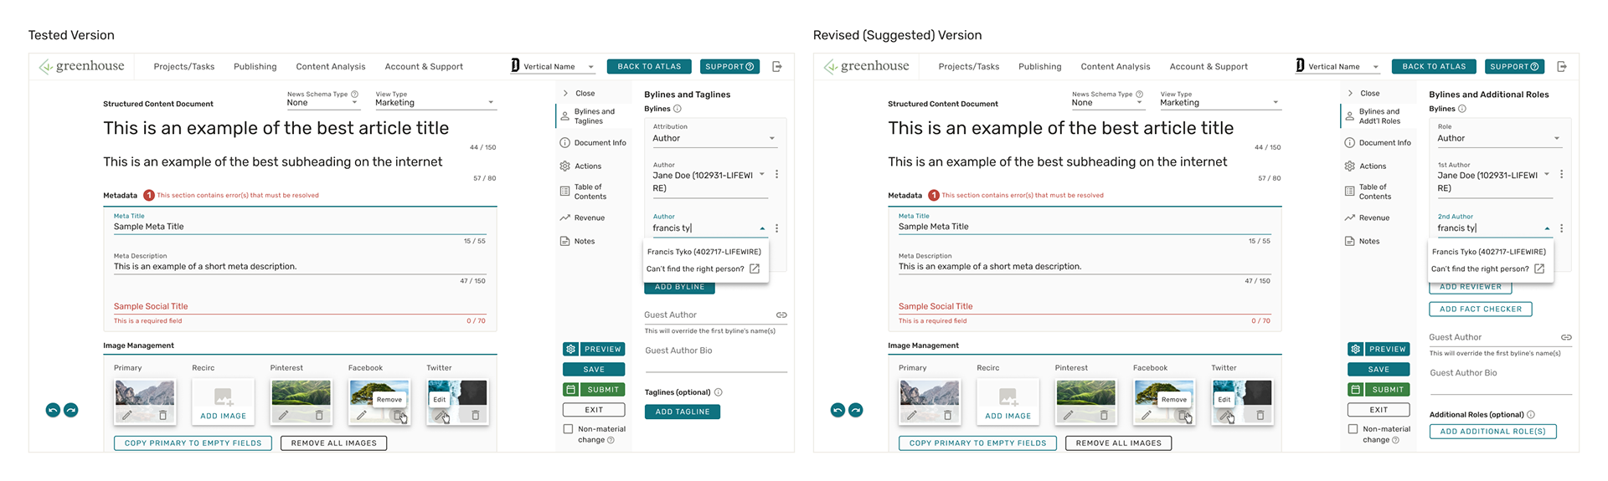This screenshot has height=481, width=1608.
Task: Select Francis Tyko suggestion in Tested Version
Action: [704, 252]
